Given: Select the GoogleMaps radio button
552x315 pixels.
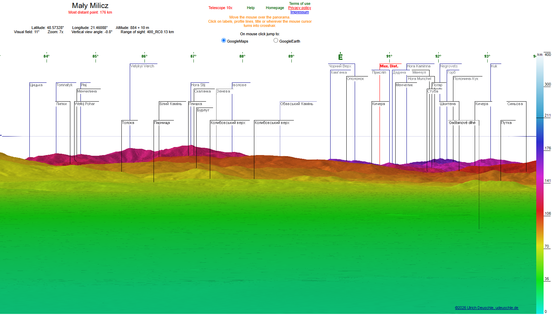Looking at the screenshot, I should 224,41.
